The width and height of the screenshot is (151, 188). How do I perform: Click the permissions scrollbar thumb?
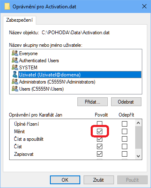coord(138,137)
